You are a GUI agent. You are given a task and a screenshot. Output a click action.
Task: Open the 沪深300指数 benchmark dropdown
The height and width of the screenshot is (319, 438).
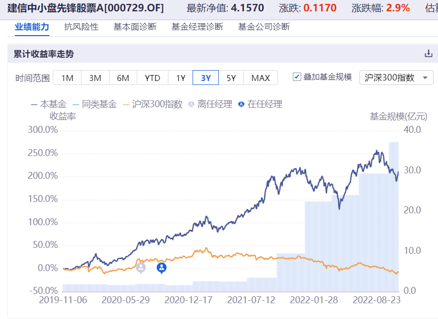point(397,78)
